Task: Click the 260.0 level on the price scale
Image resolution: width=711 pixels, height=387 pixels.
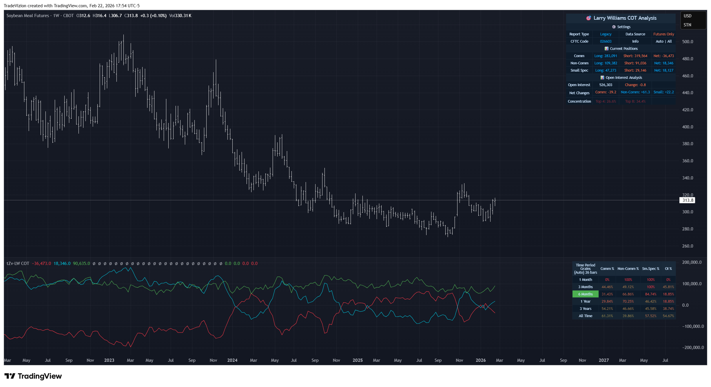Action: (x=688, y=246)
